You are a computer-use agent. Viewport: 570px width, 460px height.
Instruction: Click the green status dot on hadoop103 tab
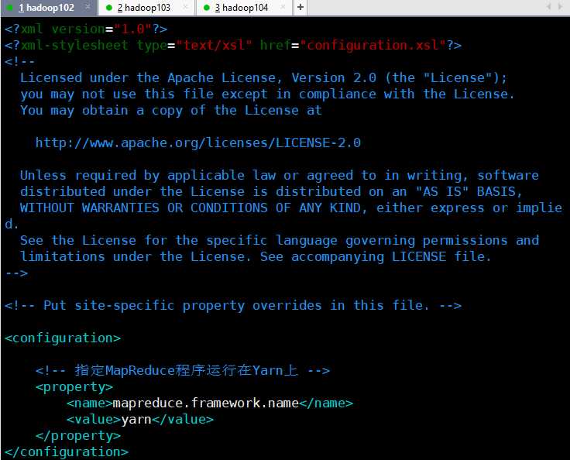108,8
